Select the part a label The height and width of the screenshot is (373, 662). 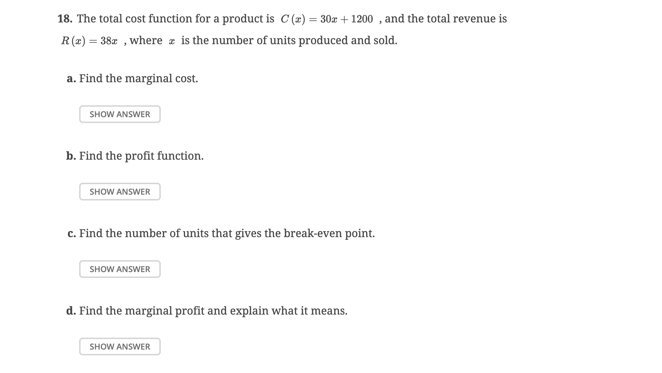point(71,78)
